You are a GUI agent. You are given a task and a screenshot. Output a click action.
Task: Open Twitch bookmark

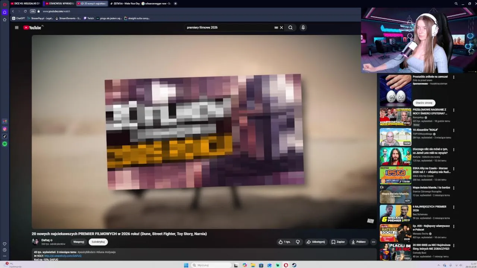pyautogui.click(x=89, y=18)
